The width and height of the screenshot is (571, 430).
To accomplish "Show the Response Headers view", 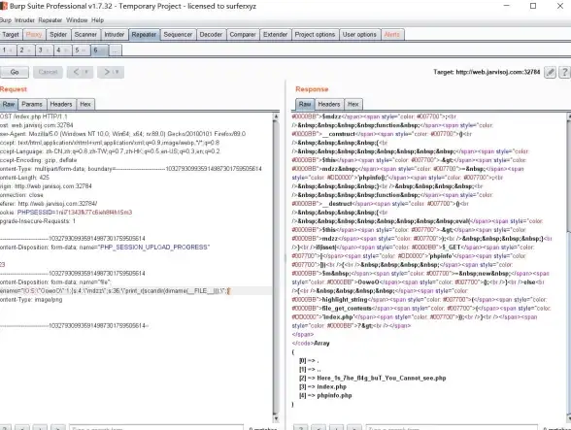I will coord(329,104).
